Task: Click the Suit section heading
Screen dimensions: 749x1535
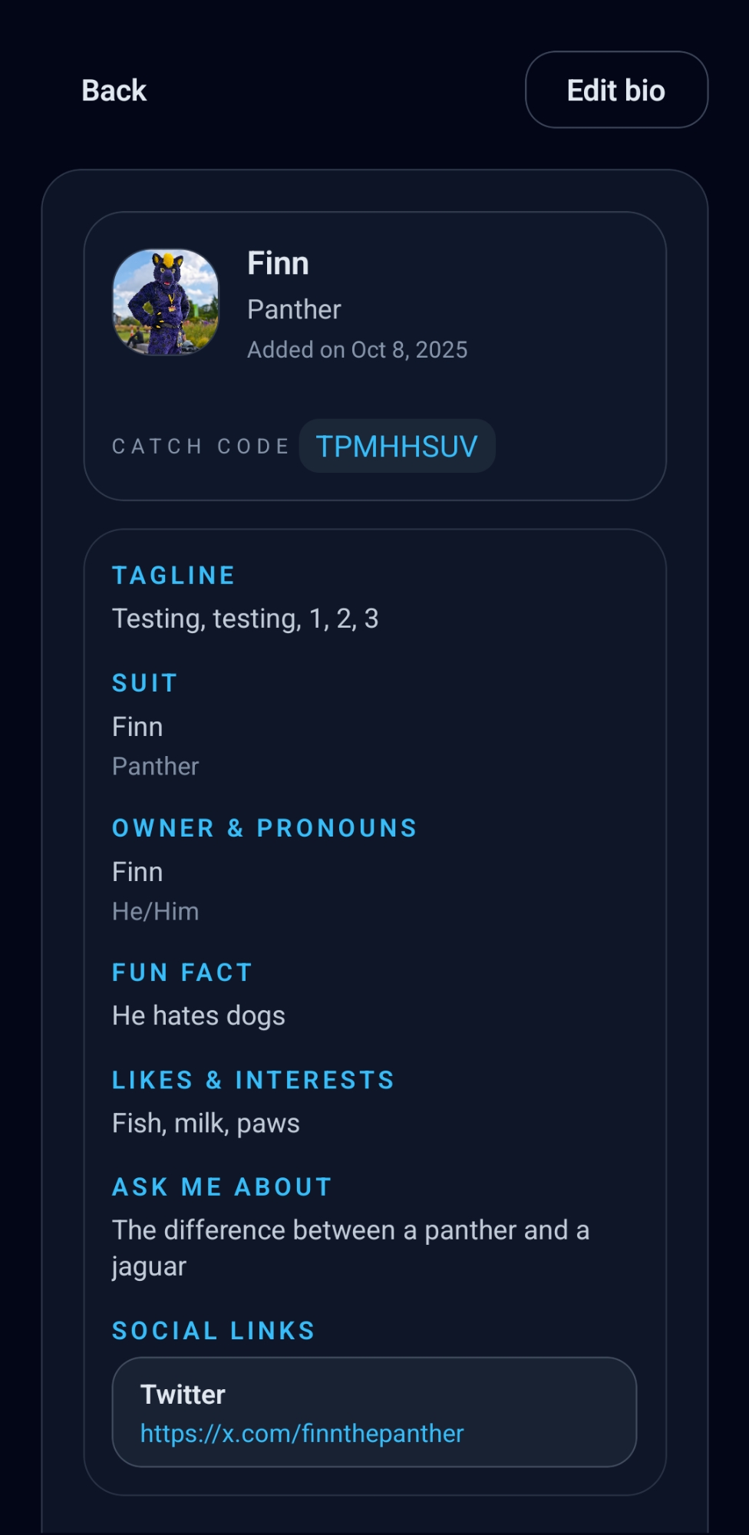Action: tap(145, 683)
